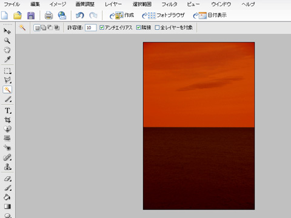Open the レイヤー menu
291x218 pixels.
113,4
